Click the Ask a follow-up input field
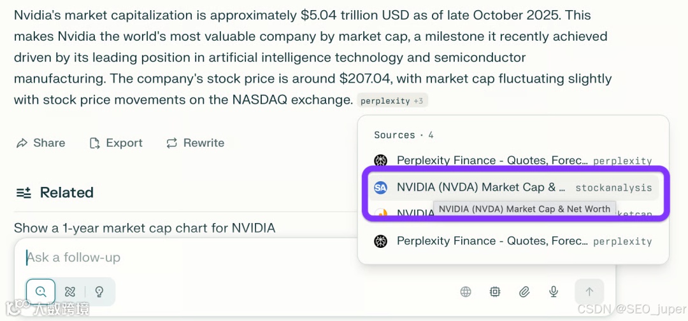The height and width of the screenshot is (321, 688). (x=255, y=257)
